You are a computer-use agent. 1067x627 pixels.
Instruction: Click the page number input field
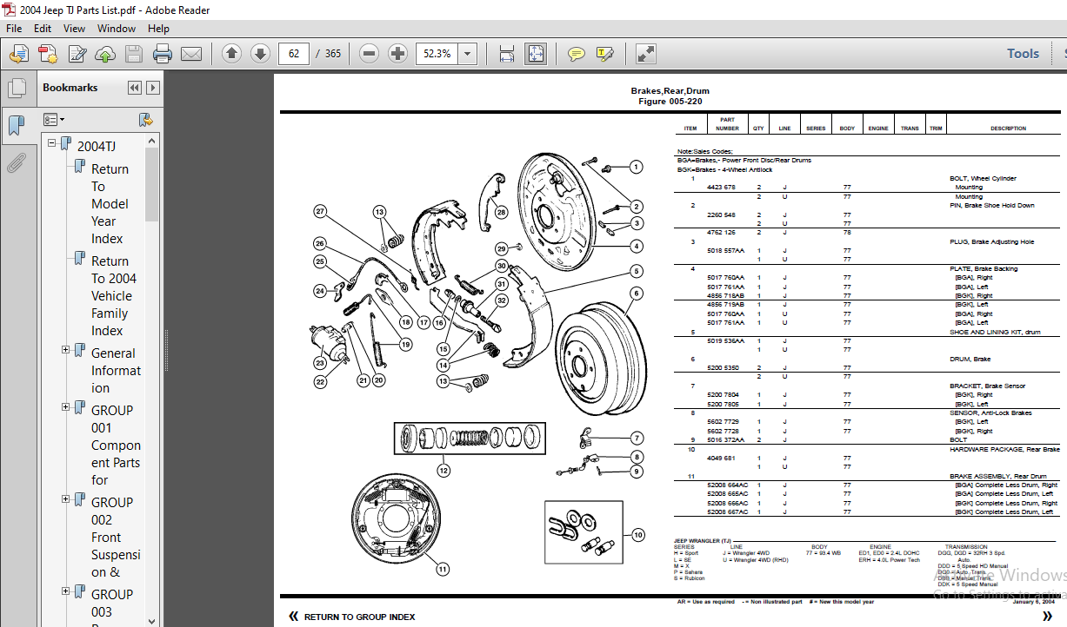294,54
